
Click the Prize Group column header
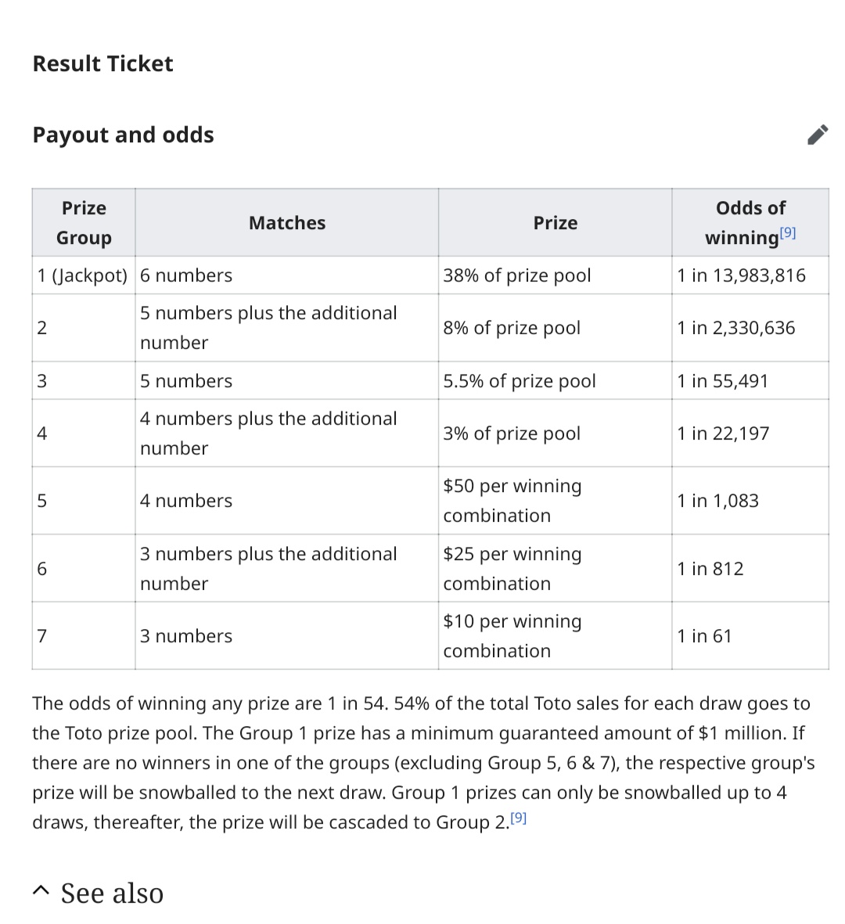tap(84, 223)
